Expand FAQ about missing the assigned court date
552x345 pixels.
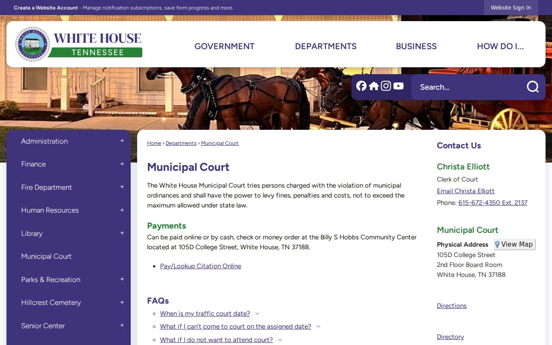(x=235, y=326)
